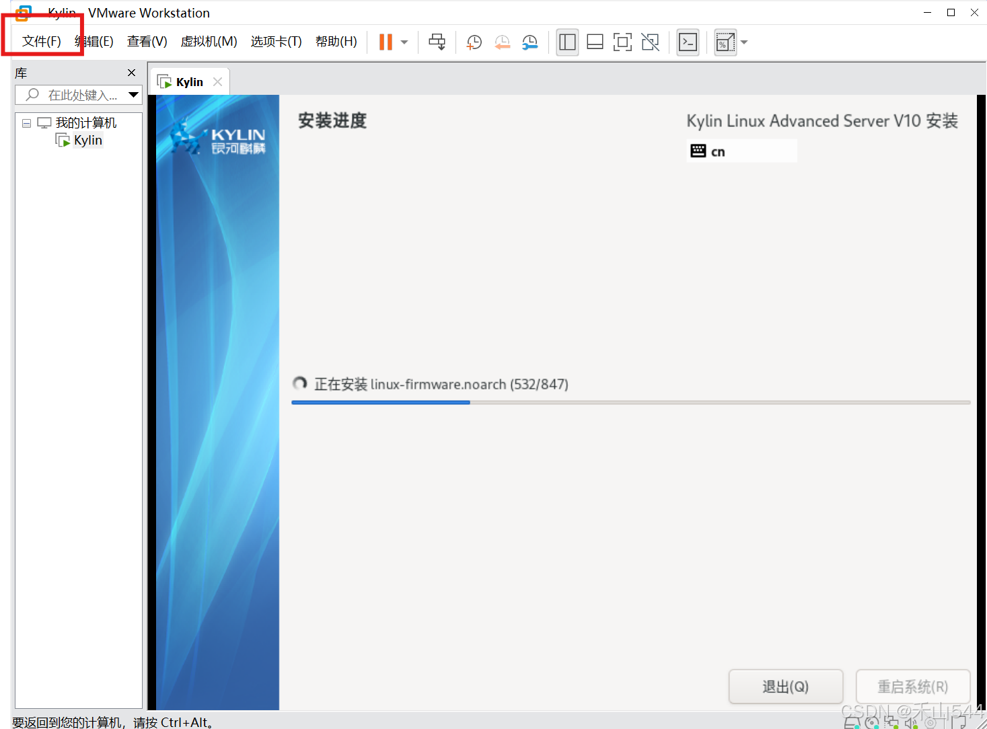Open the 虚拟机(M) menu
This screenshot has height=729, width=987.
(209, 42)
